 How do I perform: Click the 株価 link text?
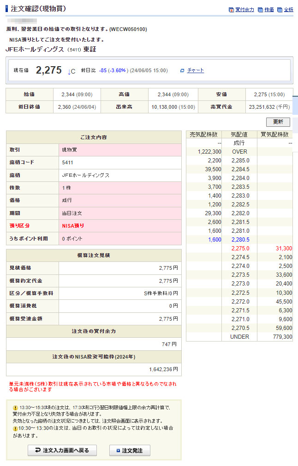[x=269, y=10]
